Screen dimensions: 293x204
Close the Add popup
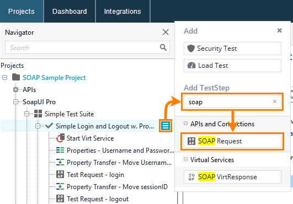point(280,30)
